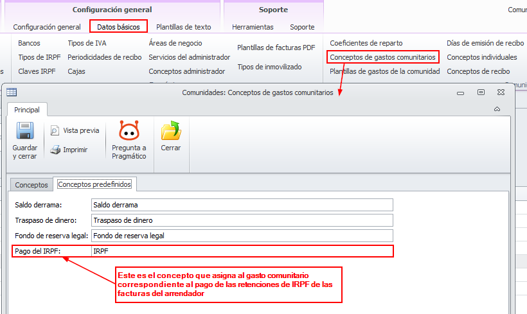Screen dimensions: 527x314
Task: Open Soporte sub-tab
Action: pos(302,27)
